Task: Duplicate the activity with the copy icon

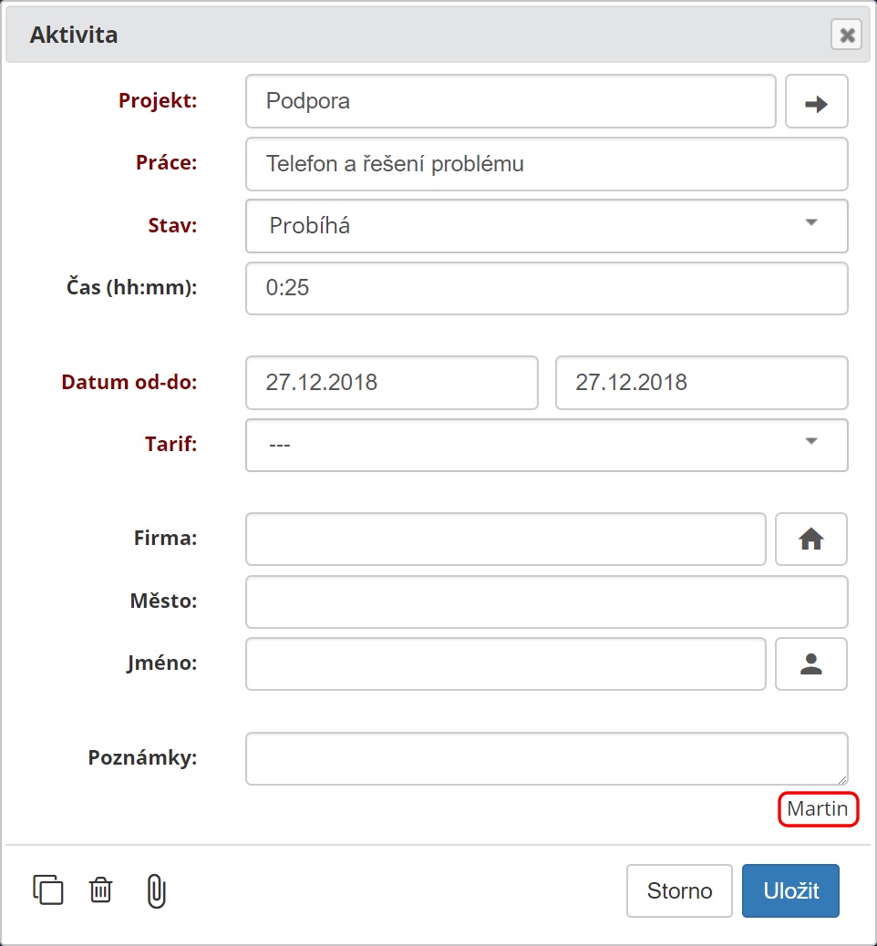Action: [x=48, y=889]
